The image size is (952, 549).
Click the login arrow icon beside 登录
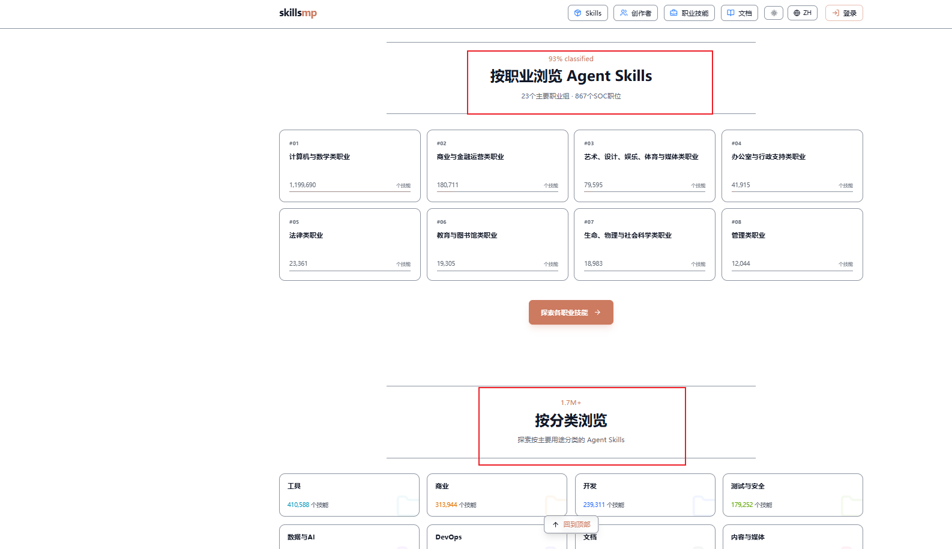(x=836, y=13)
